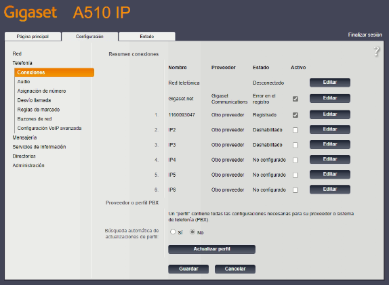Switch to the Página principal tab
Viewport: 389px width, 285px height.
[x=33, y=37]
